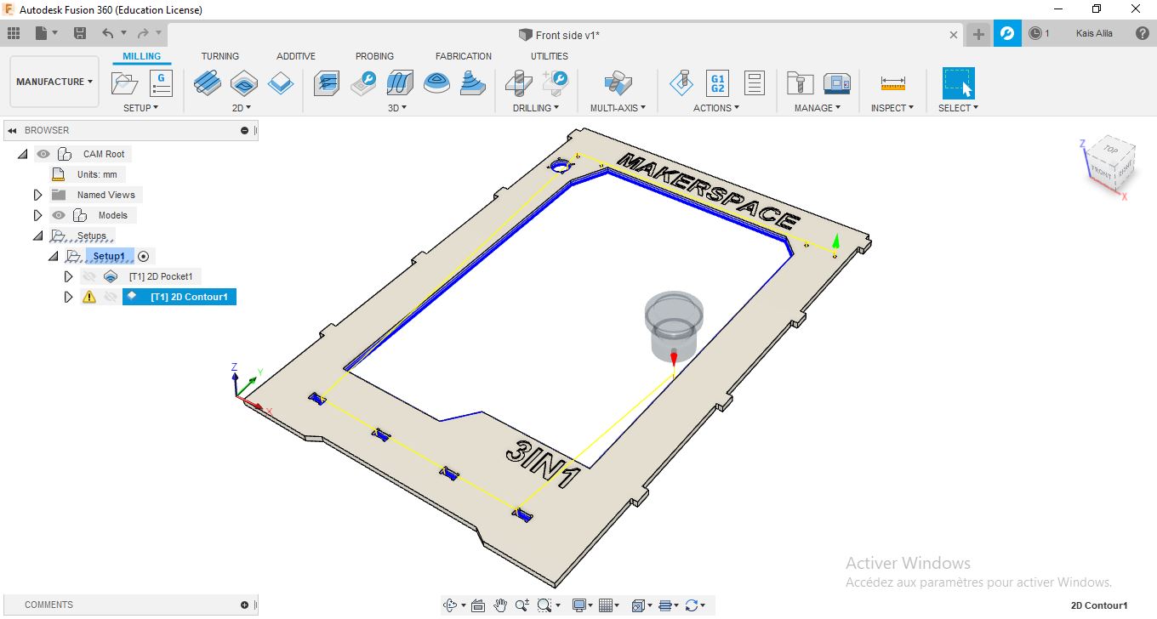
Task: Open the ACTIONS dropdown menu
Action: pos(716,108)
